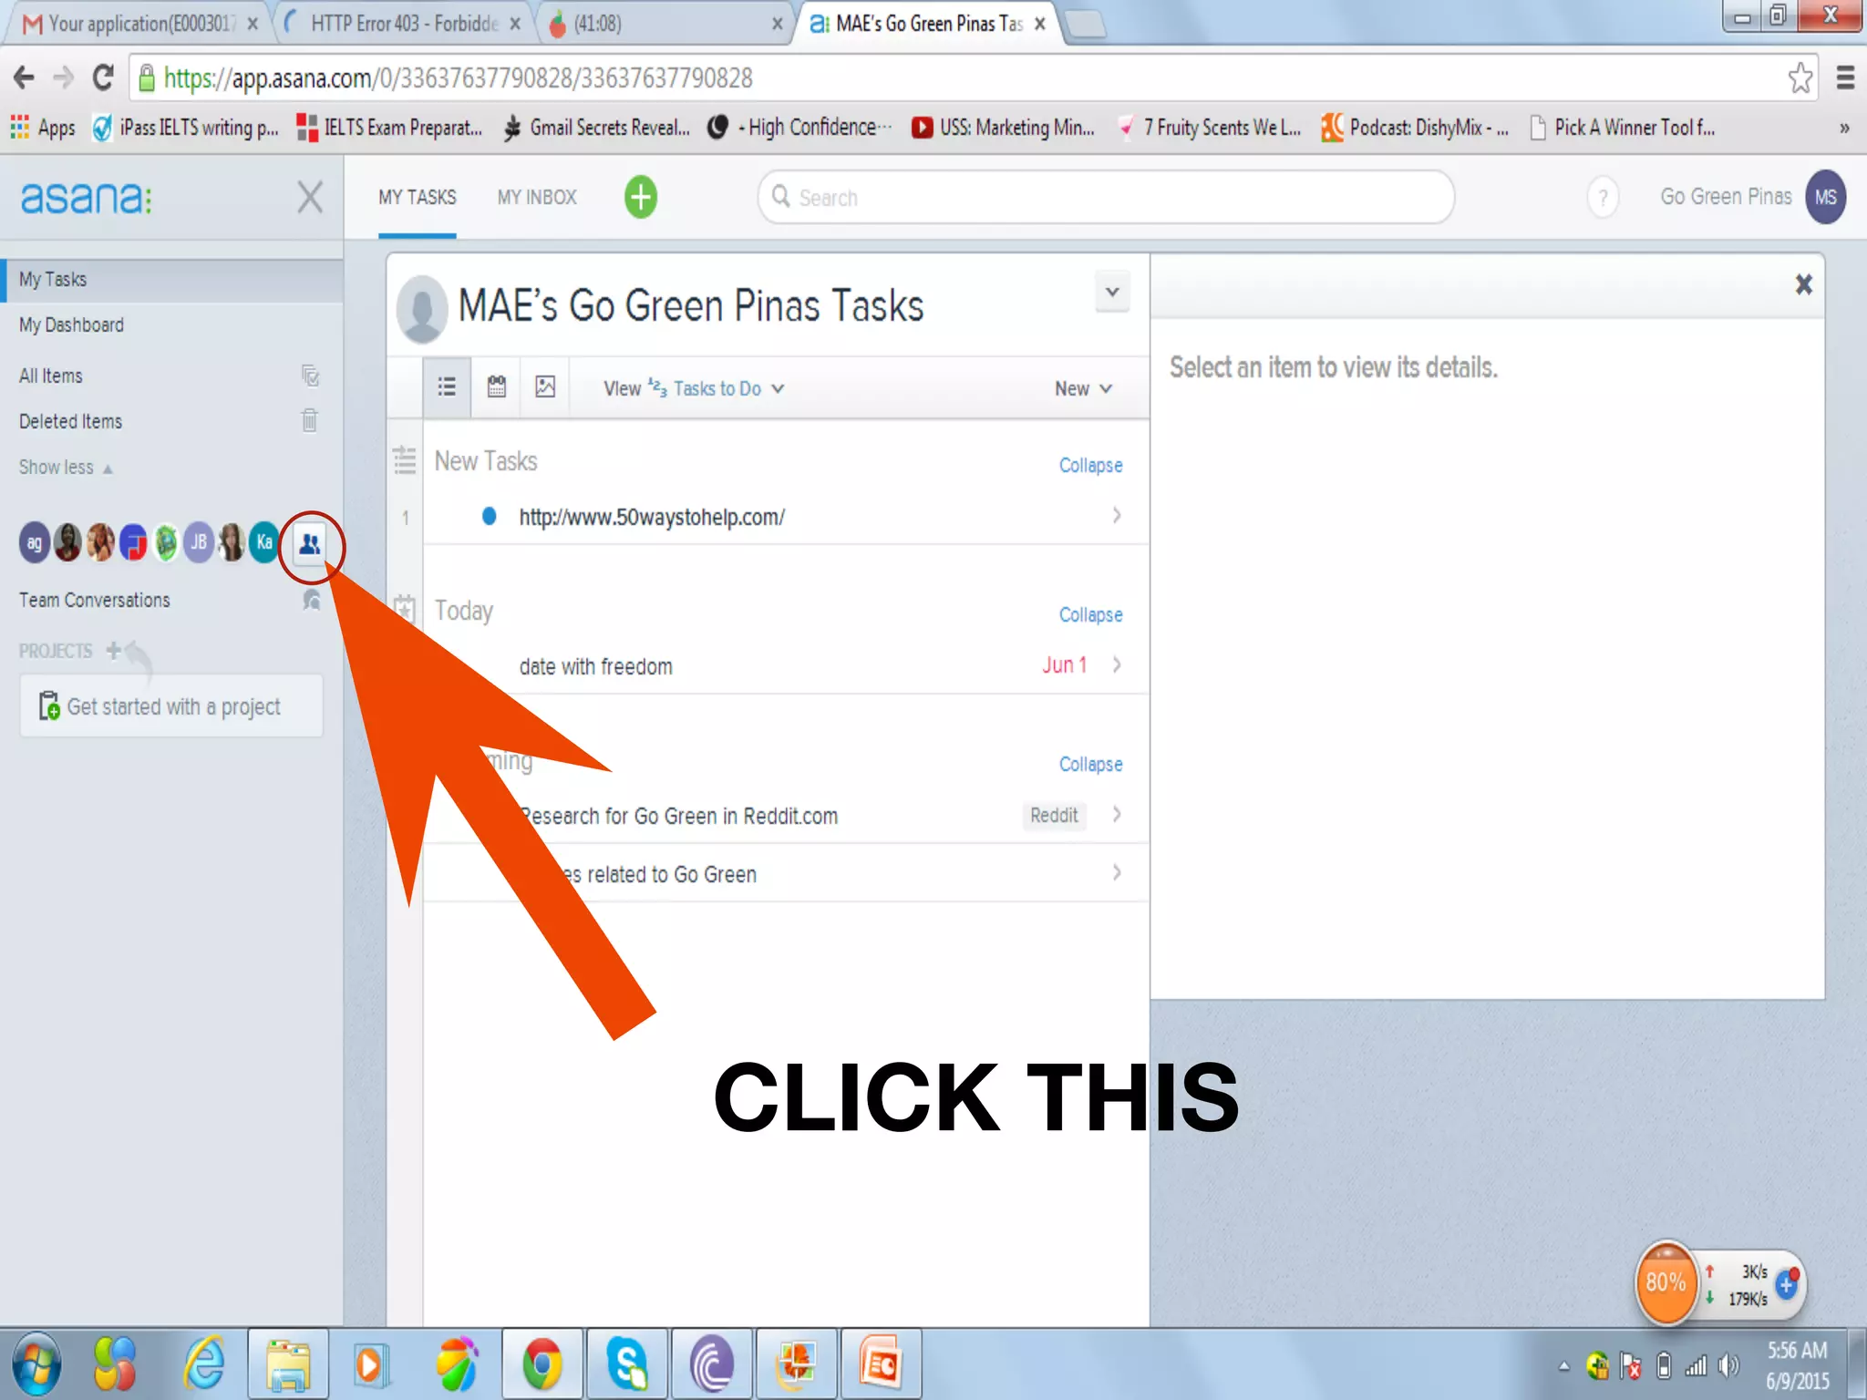Open Chrome from the taskbar
The image size is (1867, 1400).
[542, 1364]
